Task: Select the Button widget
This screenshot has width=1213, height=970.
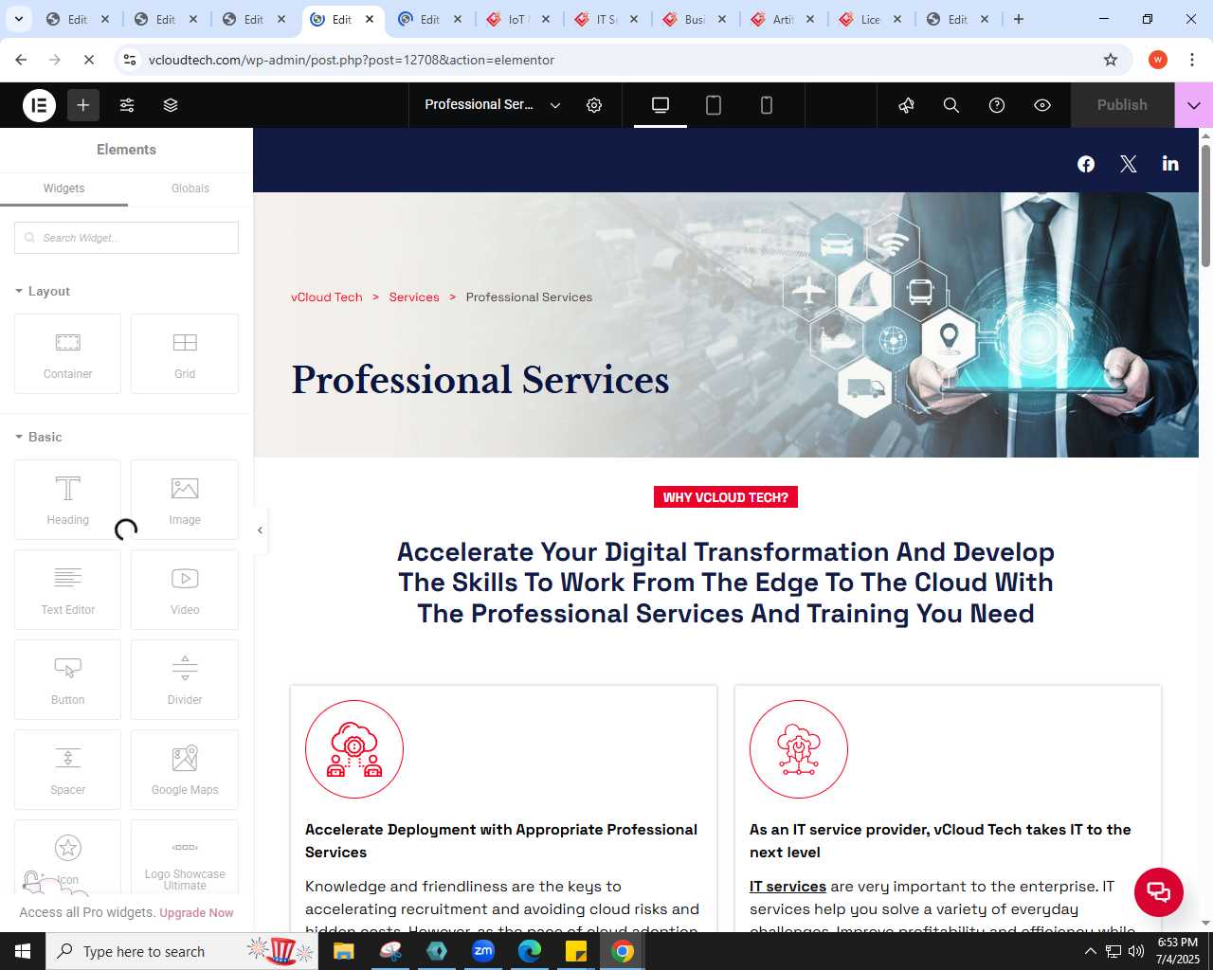Action: [67, 679]
